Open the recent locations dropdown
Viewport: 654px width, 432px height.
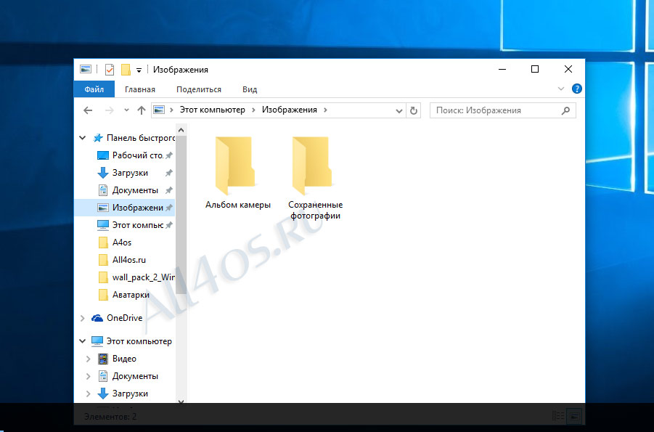pos(126,110)
